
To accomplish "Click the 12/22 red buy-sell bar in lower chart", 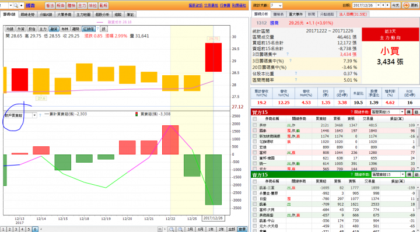I will (170, 140).
